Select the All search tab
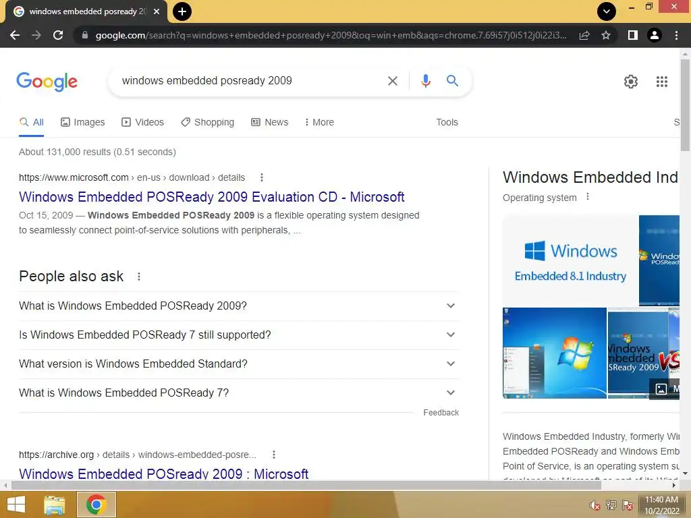The width and height of the screenshot is (691, 518). coord(31,122)
